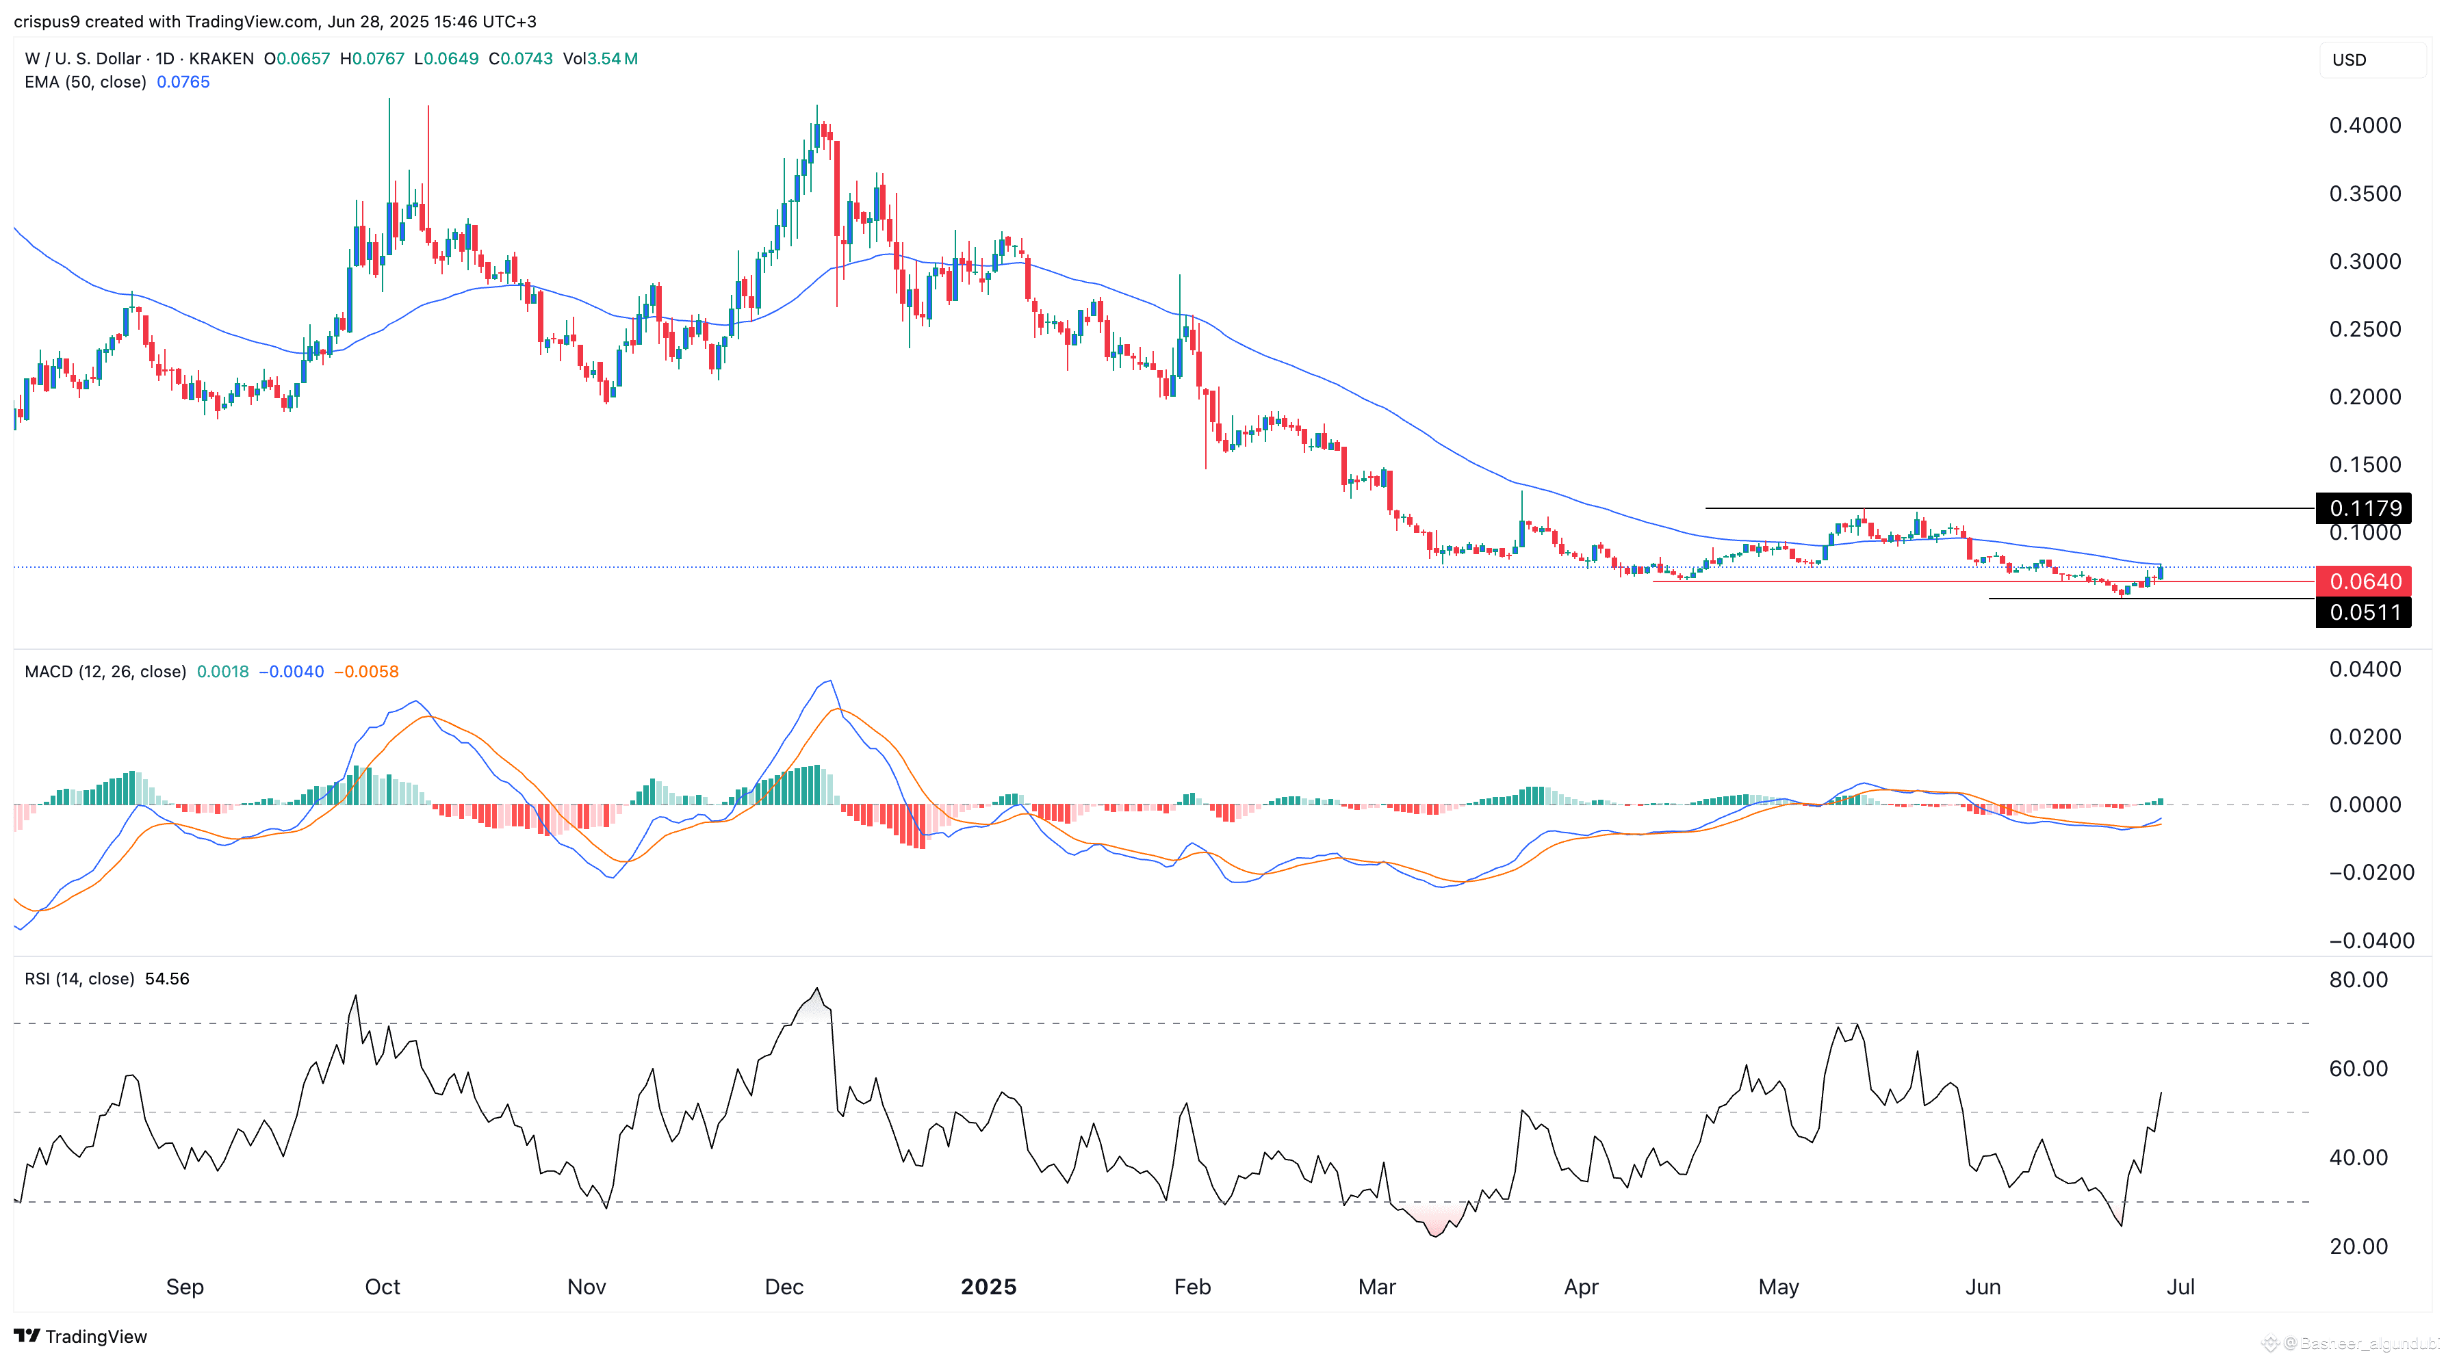Select the MACD (12, 26, close) legend
Viewport: 2446px width, 1360px height.
[x=105, y=672]
